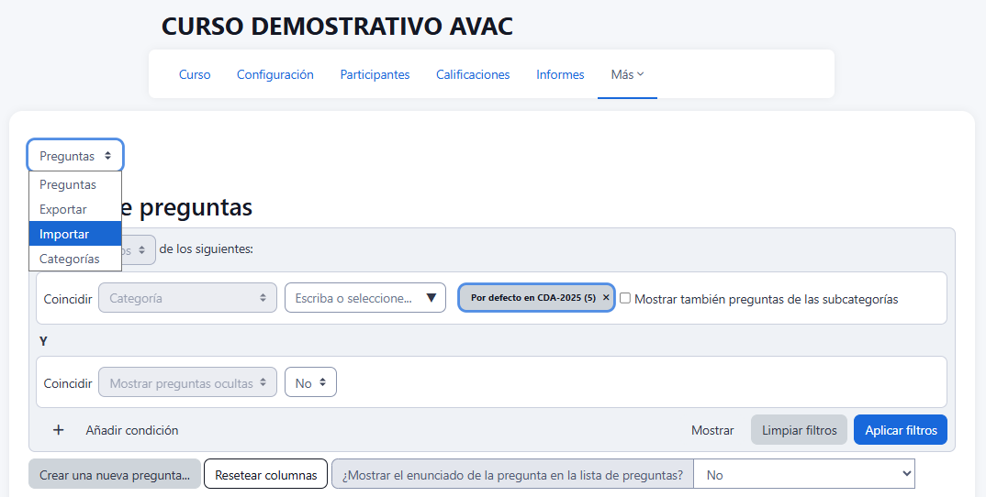Click the Resetear columnas button
Image resolution: width=986 pixels, height=497 pixels.
[265, 475]
